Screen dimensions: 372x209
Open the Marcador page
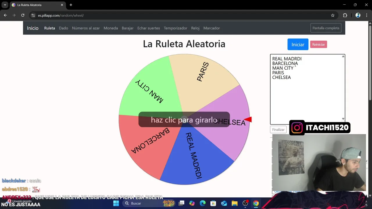[212, 28]
